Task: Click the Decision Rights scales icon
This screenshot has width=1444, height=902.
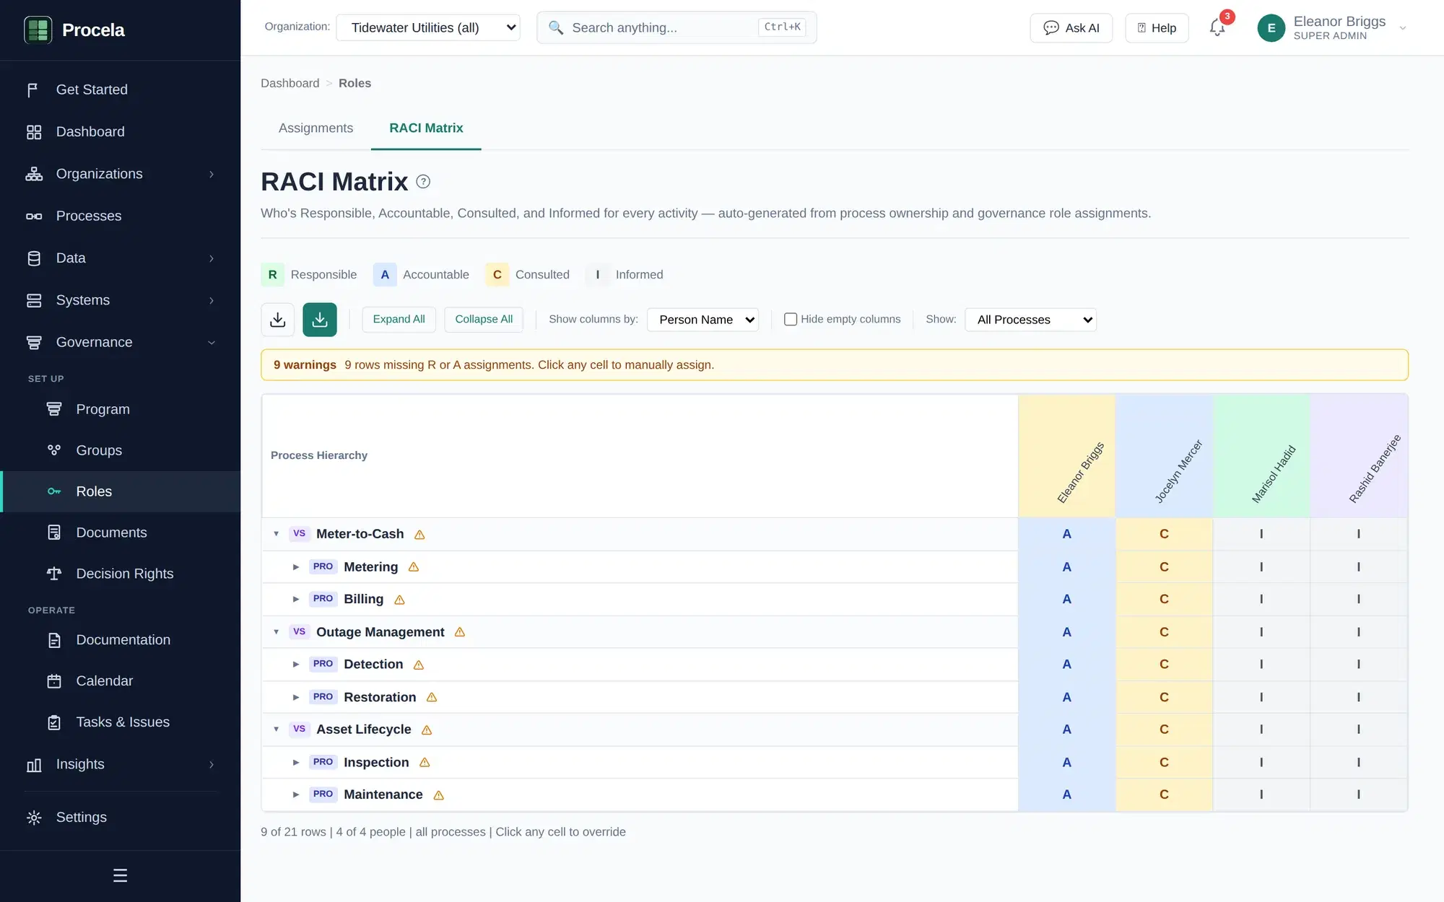Action: pyautogui.click(x=54, y=574)
